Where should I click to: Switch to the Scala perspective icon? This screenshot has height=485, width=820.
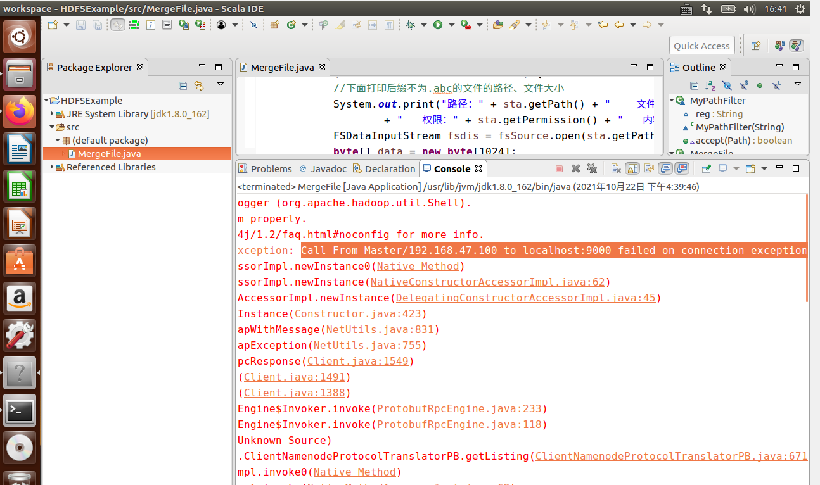pos(780,46)
